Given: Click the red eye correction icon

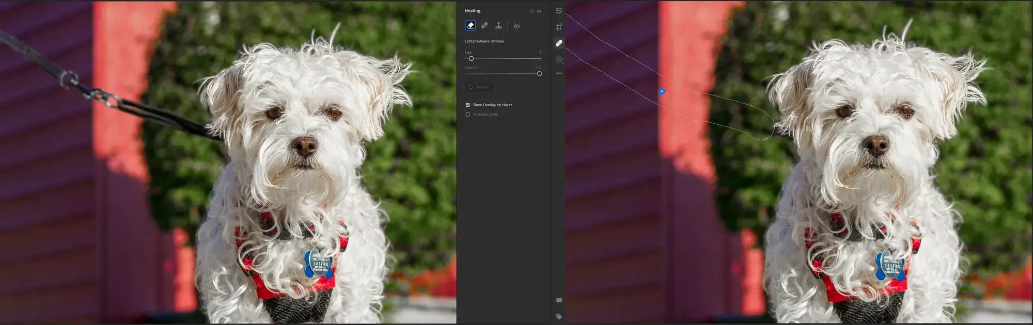Looking at the screenshot, I should [516, 26].
